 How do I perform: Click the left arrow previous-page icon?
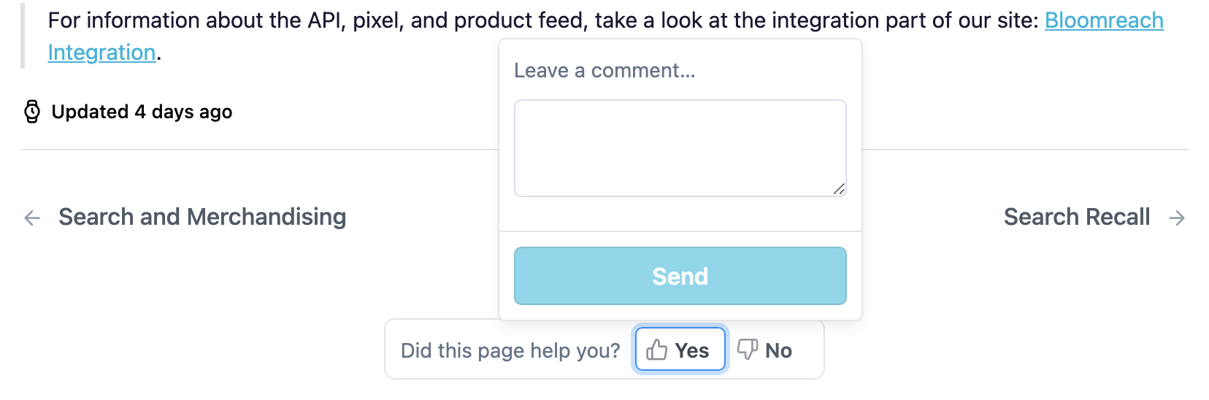tap(32, 218)
